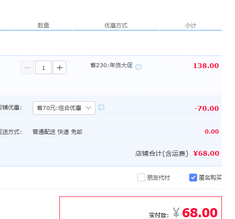
Task: Click the quantity input field showing 1
Action: tap(44, 68)
